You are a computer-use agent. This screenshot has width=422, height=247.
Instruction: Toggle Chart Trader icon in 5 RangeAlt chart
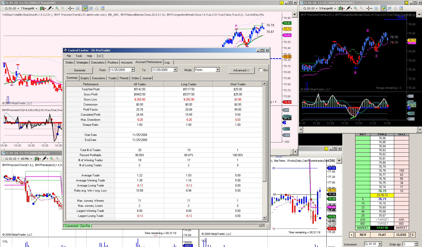click(384, 8)
